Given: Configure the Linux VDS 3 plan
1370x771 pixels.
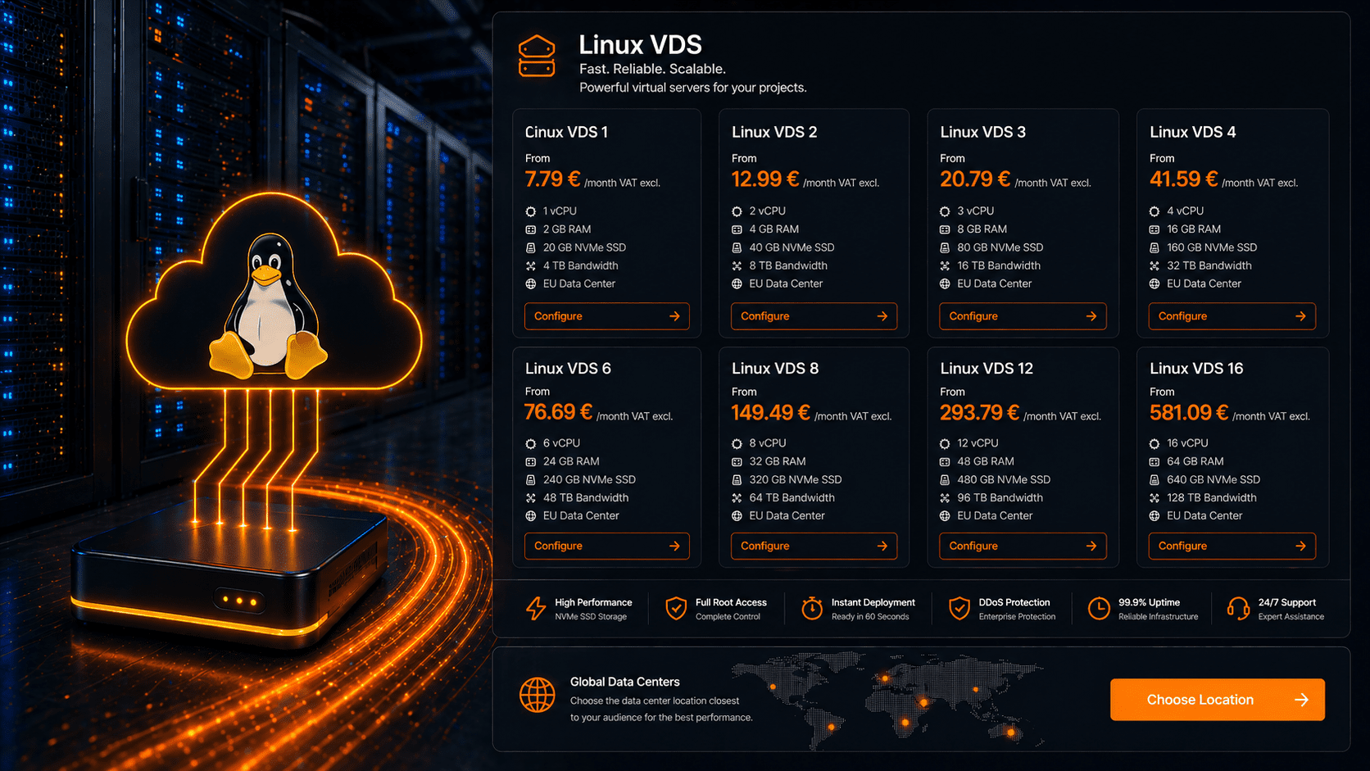Looking at the screenshot, I should click(1023, 316).
